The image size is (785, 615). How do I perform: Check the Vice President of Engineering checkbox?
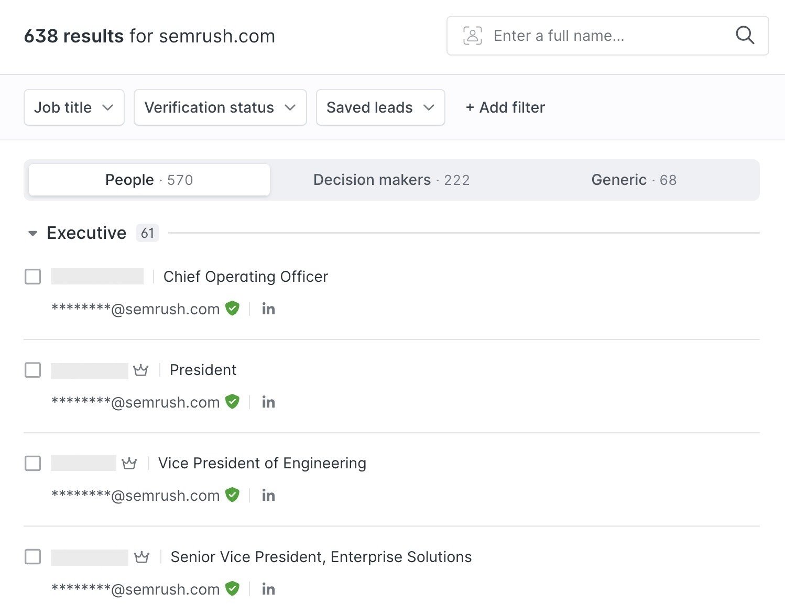[33, 464]
